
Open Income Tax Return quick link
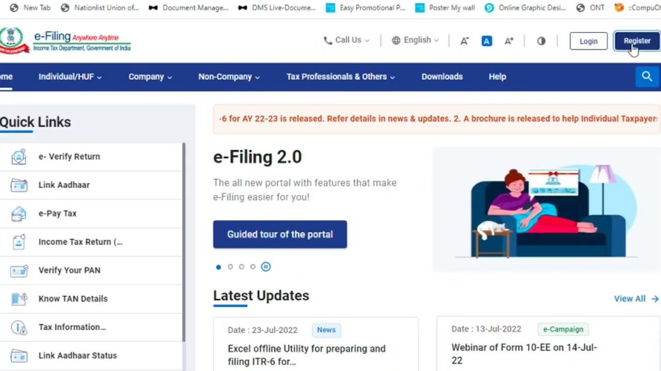point(91,242)
